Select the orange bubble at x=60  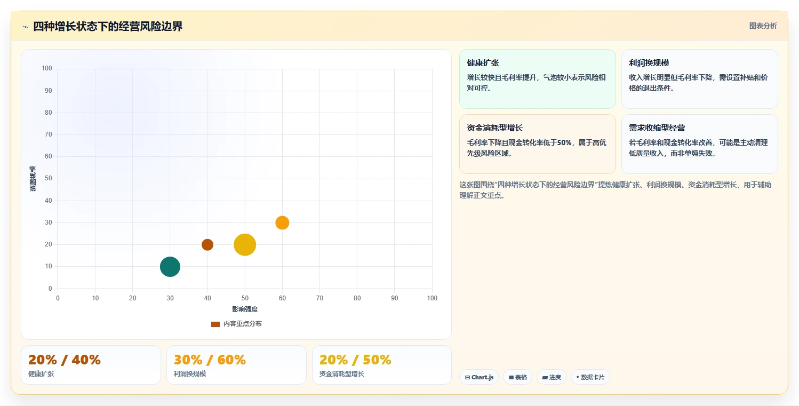click(x=282, y=223)
